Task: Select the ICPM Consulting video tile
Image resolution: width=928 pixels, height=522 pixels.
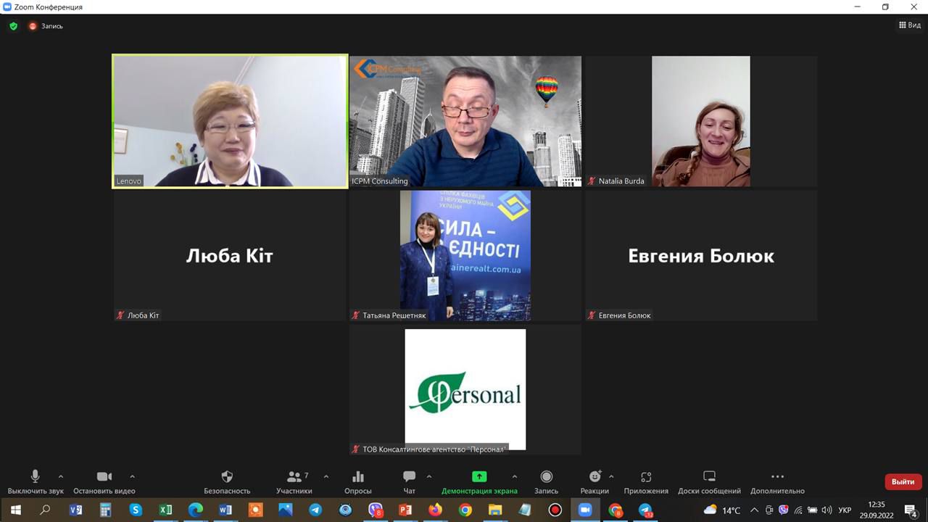Action: coord(465,121)
